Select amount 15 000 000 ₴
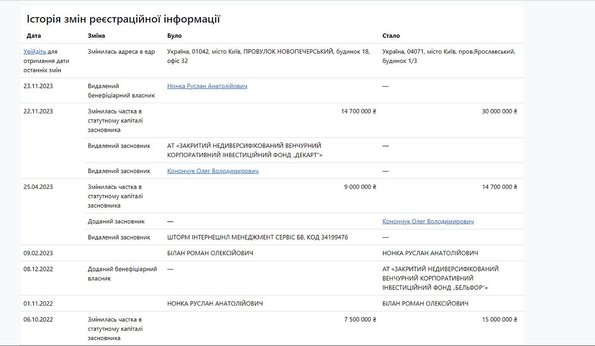 499,319
